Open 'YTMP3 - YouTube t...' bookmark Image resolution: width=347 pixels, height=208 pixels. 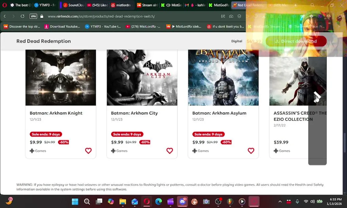click(103, 27)
